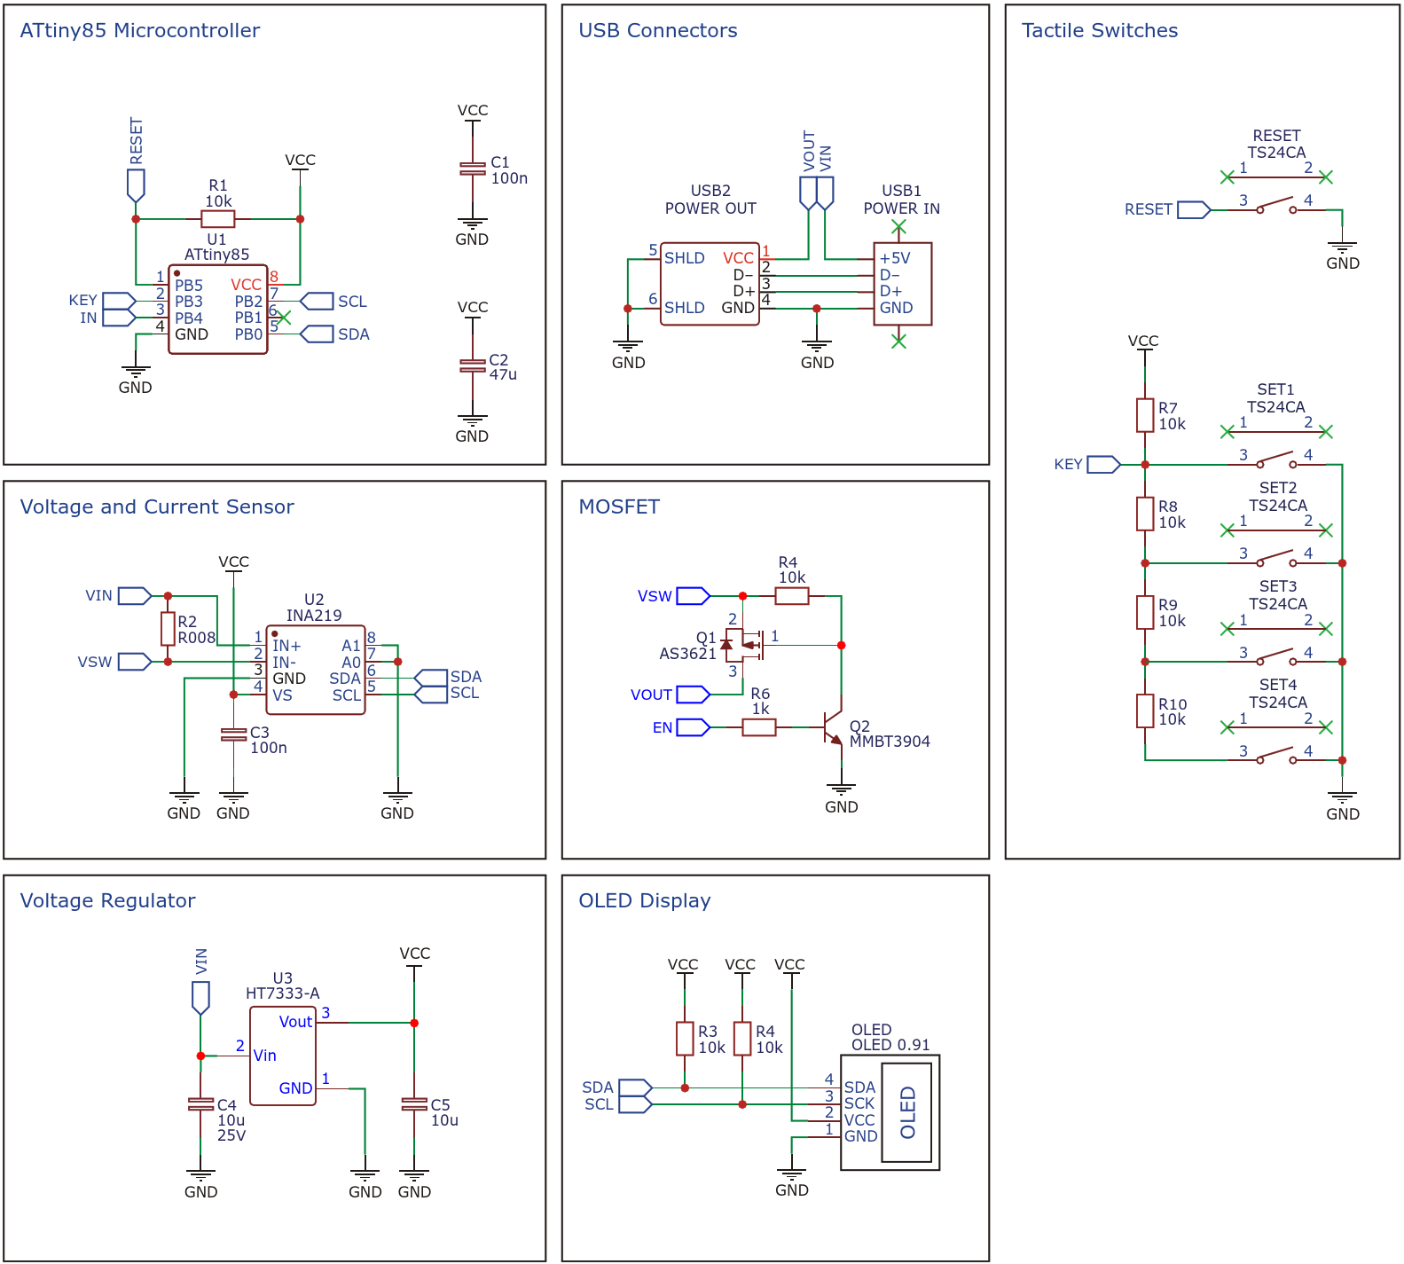Click the no-connect X on ATtiny85 pin 6
The height and width of the screenshot is (1264, 1404).
[x=284, y=318]
